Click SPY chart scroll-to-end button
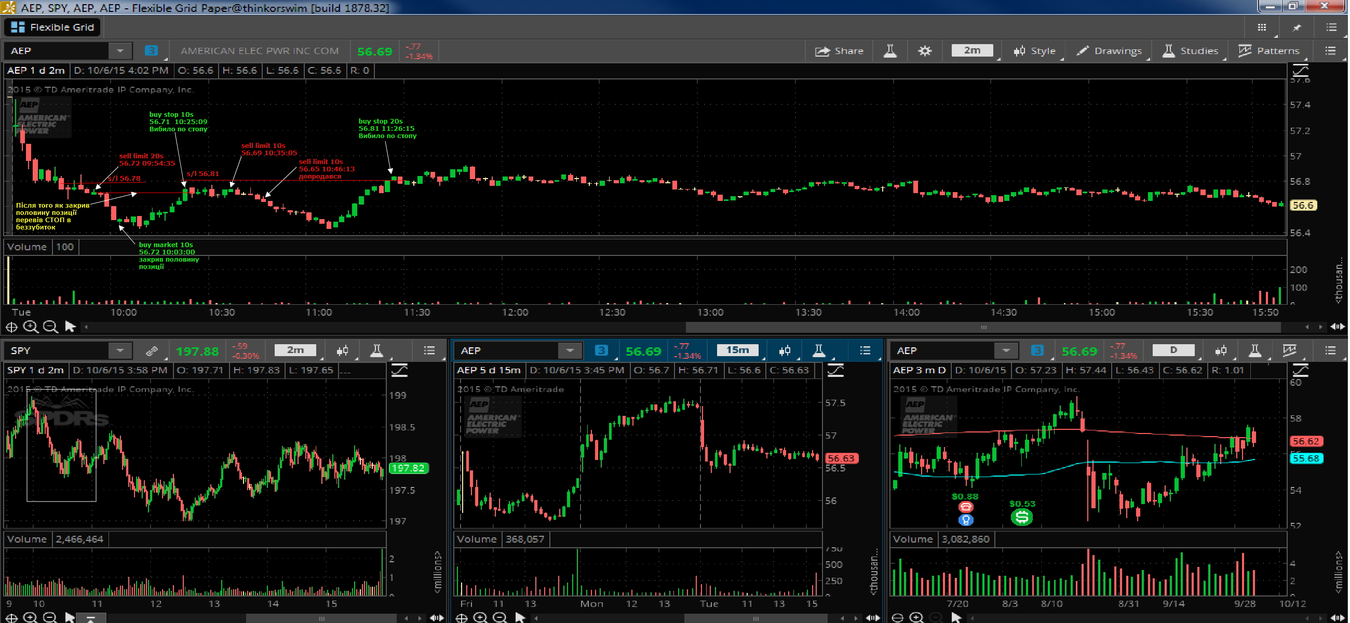This screenshot has height=623, width=1350. click(91, 618)
